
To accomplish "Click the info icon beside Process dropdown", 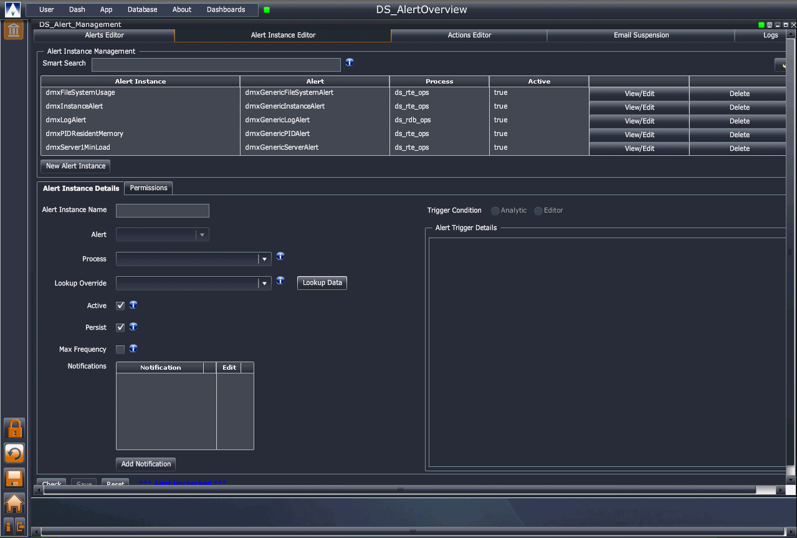I will (280, 256).
